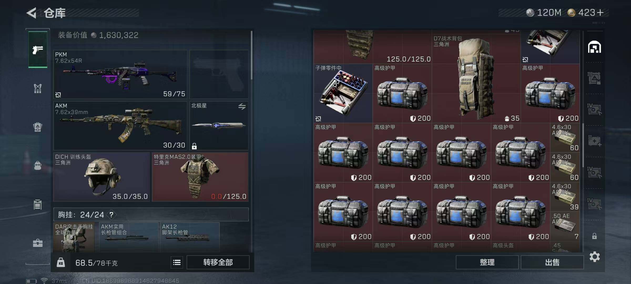This screenshot has width=631, height=284.
Task: Click the padlock icon on right sidebar
Action: 594,236
